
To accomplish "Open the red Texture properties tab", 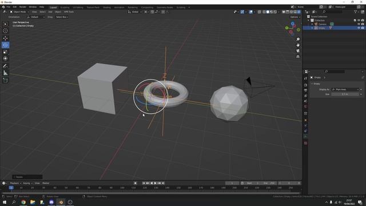I will click(305, 143).
